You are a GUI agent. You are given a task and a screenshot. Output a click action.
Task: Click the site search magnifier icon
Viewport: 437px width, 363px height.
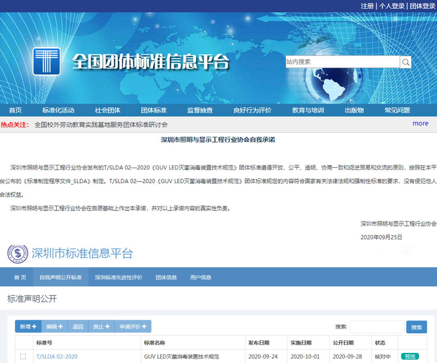click(406, 62)
